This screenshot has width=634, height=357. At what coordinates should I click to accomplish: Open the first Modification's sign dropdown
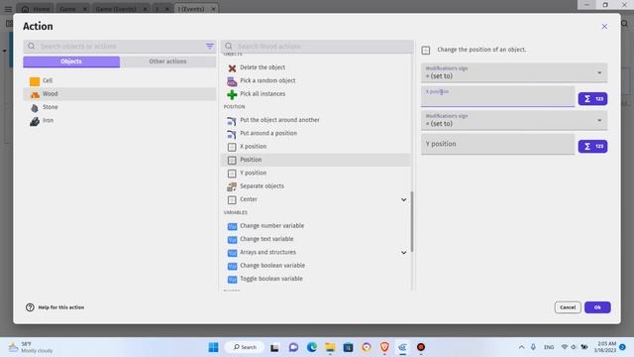point(514,72)
